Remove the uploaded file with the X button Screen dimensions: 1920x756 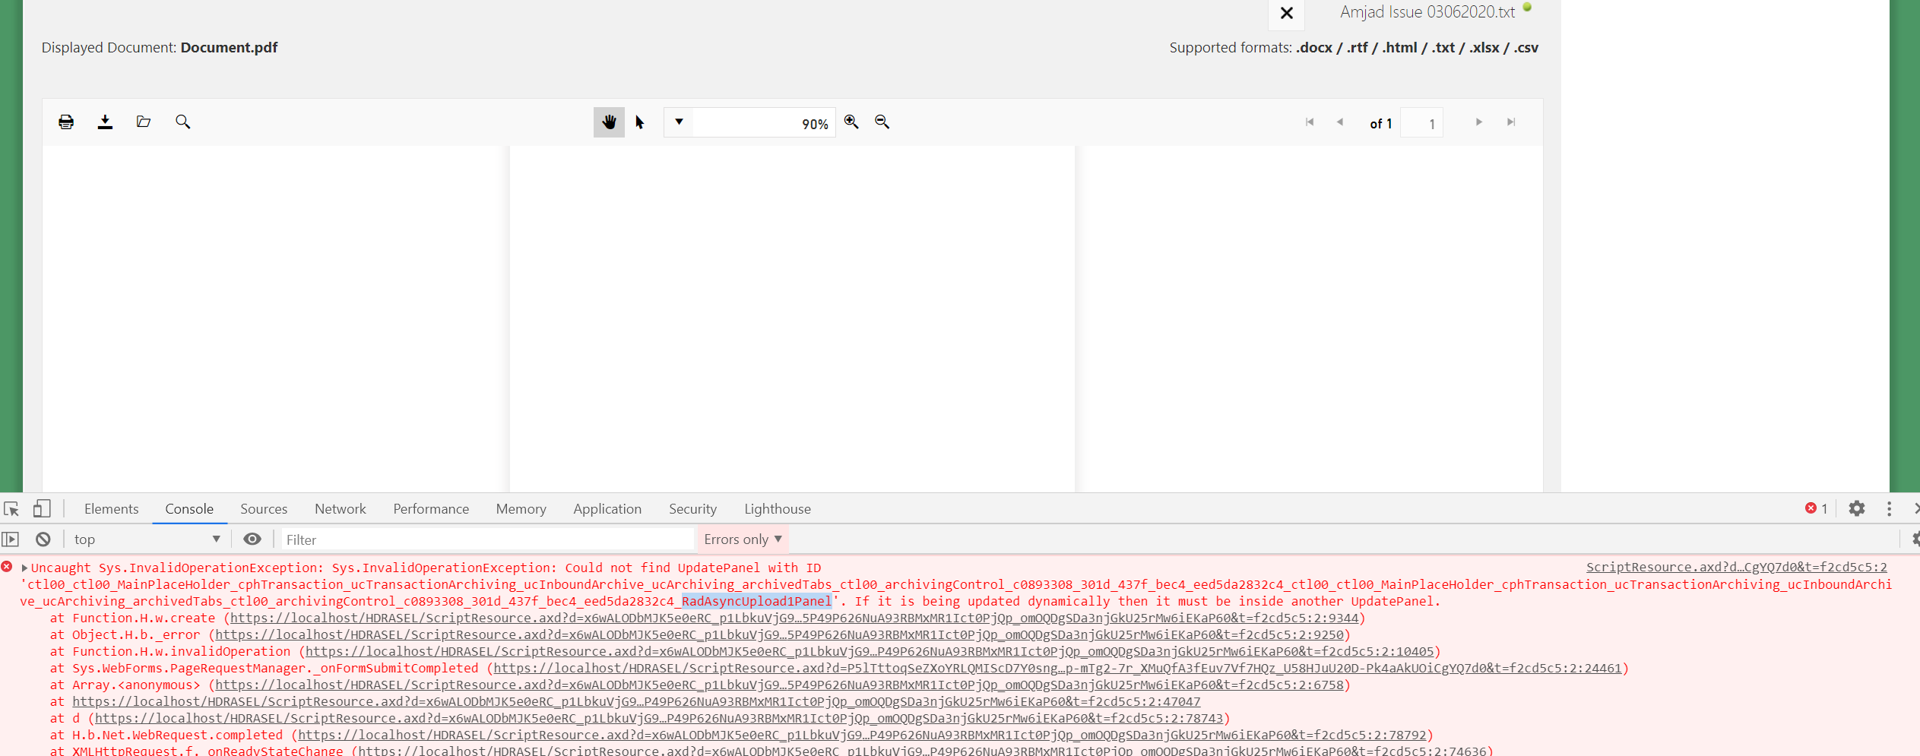[1287, 13]
